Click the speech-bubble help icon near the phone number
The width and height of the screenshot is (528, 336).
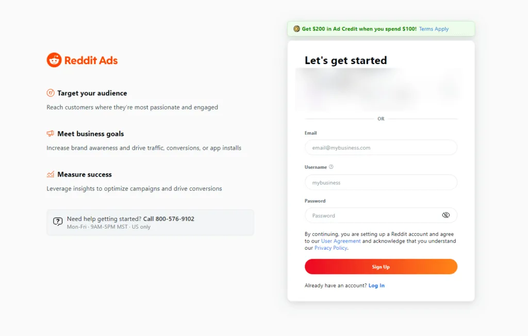coord(57,222)
